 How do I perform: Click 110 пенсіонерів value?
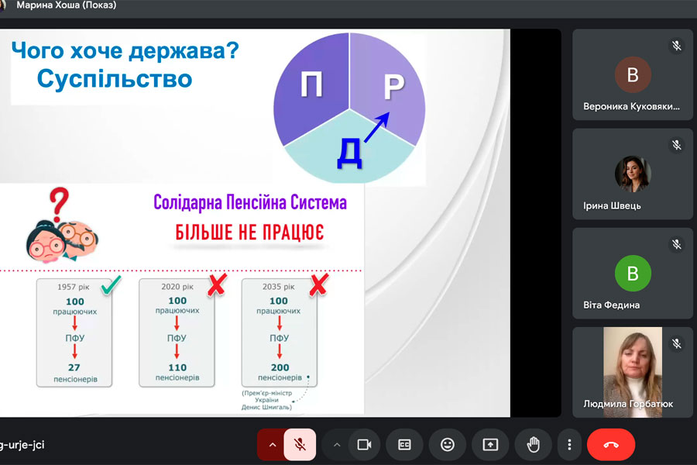point(177,372)
